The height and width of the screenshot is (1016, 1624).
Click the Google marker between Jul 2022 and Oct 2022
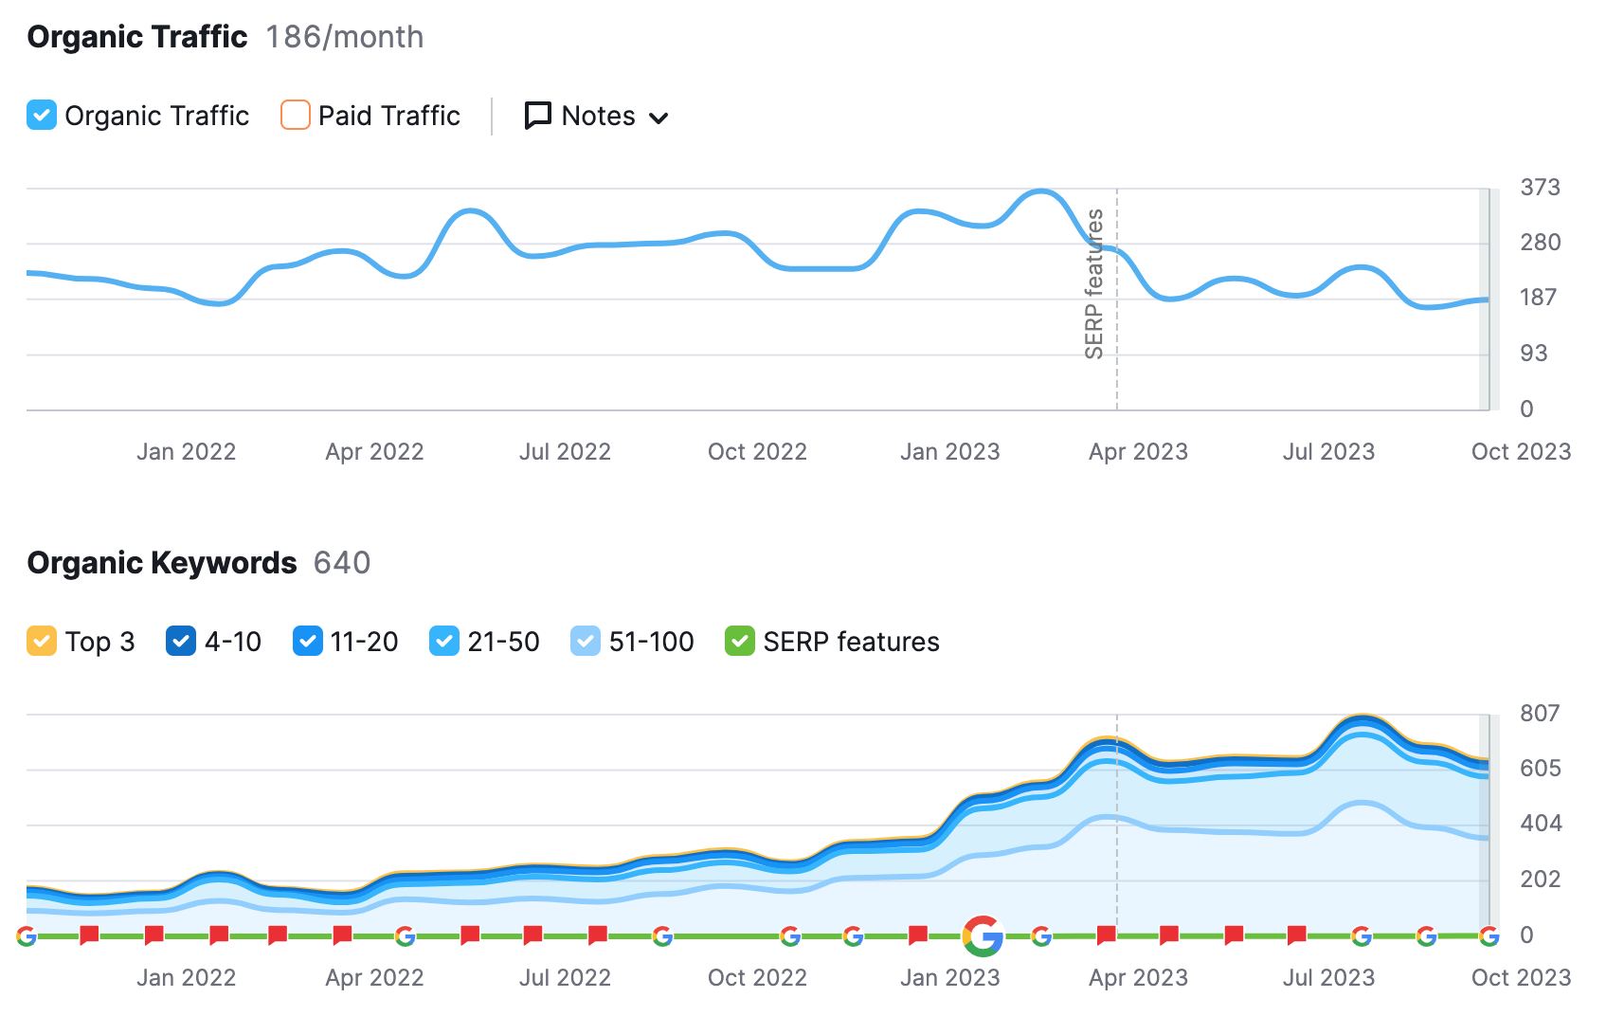[662, 936]
